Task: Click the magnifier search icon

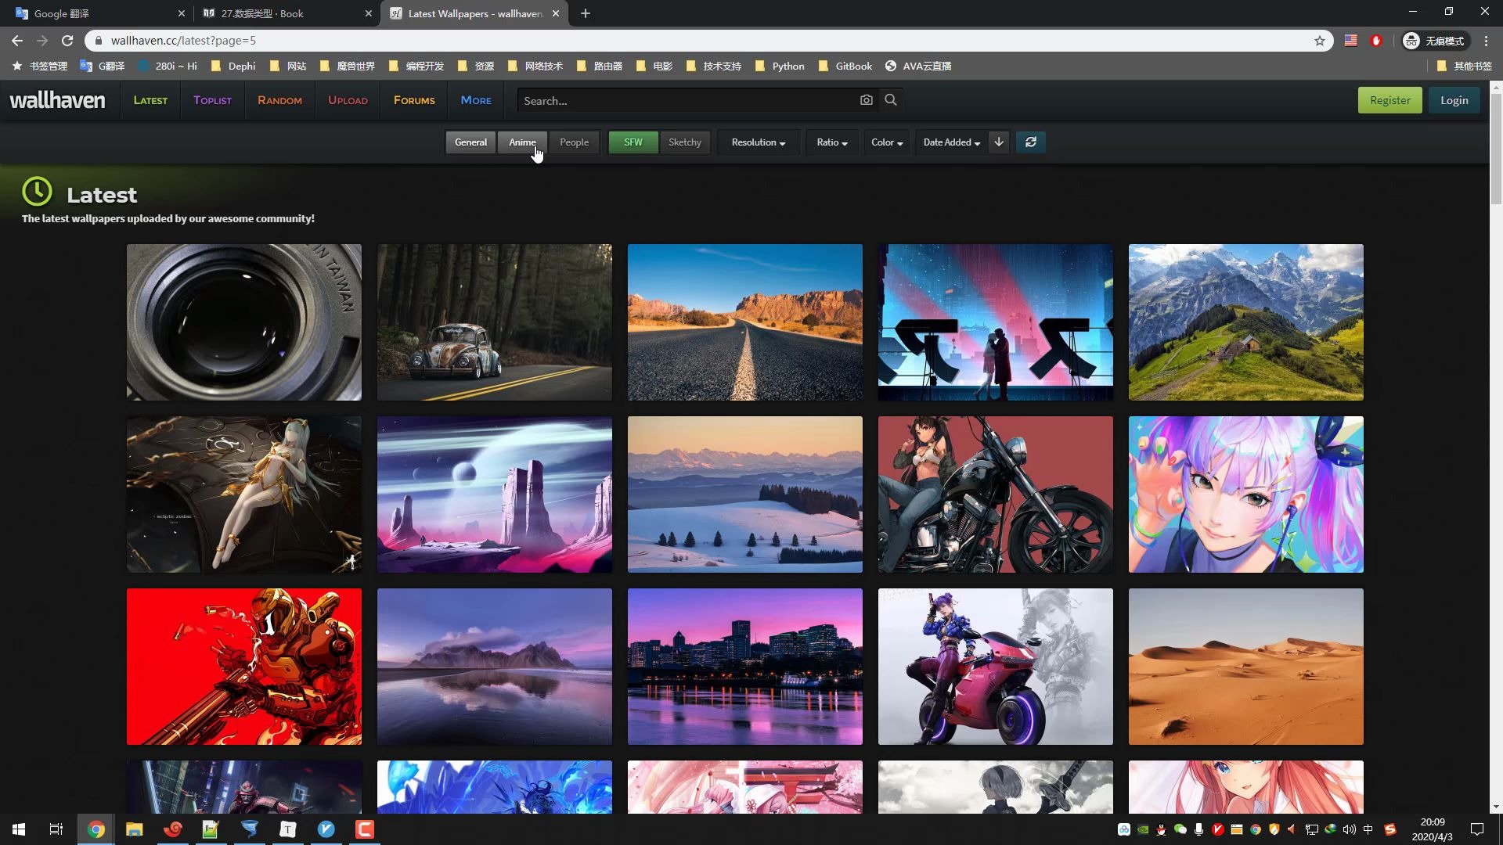Action: tap(891, 100)
